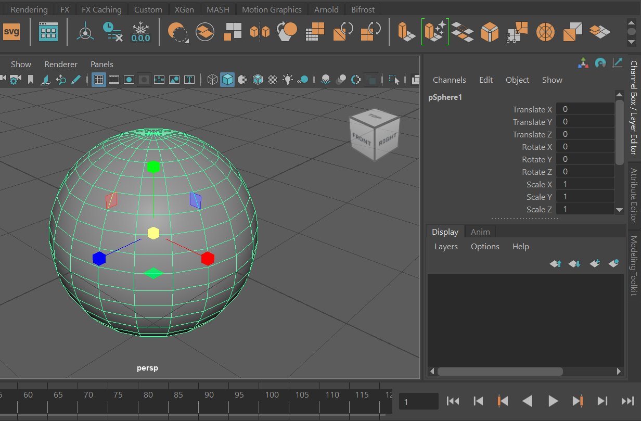Toggle Smooth Shade All display
The width and height of the screenshot is (641, 421).
click(x=227, y=80)
